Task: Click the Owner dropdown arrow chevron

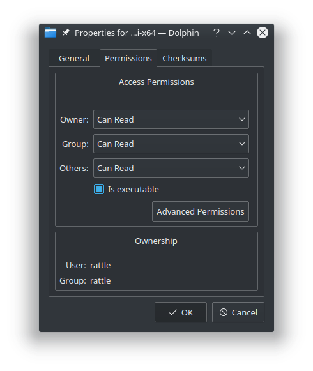Action: [242, 119]
